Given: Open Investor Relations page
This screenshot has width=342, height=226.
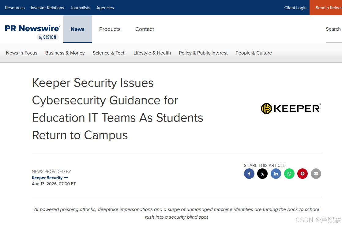Looking at the screenshot, I should (47, 8).
